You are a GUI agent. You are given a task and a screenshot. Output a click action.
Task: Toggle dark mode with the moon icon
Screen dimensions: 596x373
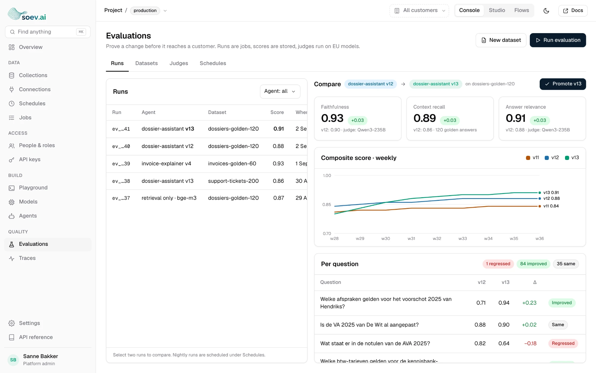tap(546, 11)
